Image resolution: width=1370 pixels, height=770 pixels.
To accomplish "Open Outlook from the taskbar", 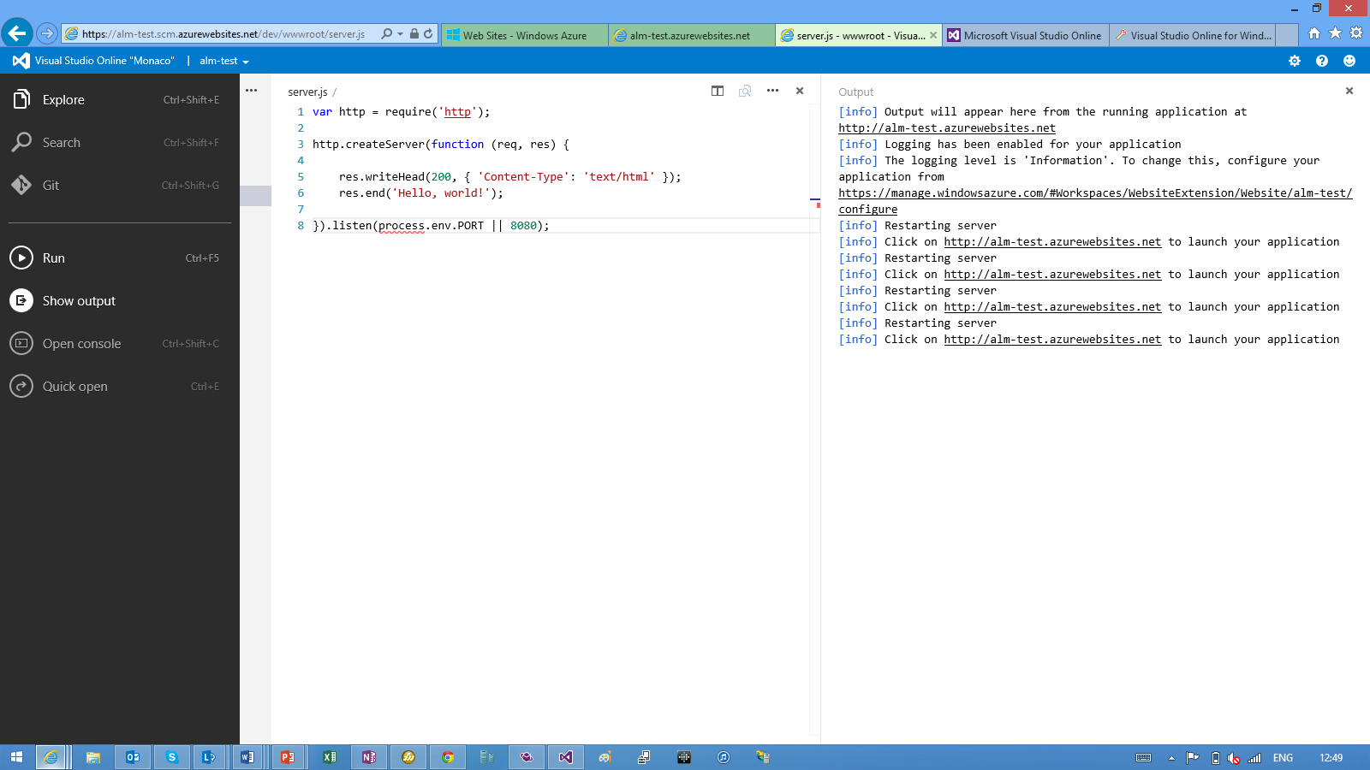I will pyautogui.click(x=133, y=757).
